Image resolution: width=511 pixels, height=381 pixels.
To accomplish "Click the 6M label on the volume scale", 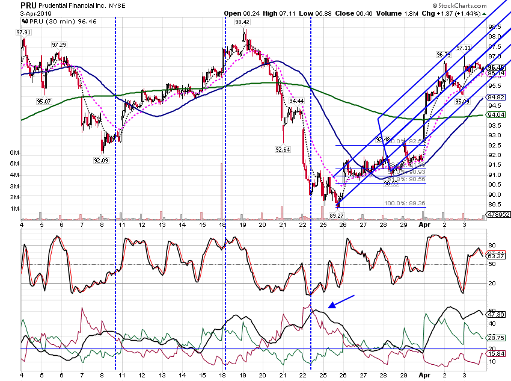I will point(14,153).
